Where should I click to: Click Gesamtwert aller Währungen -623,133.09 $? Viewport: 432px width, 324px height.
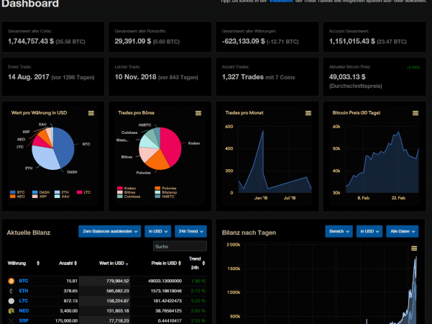tap(243, 41)
